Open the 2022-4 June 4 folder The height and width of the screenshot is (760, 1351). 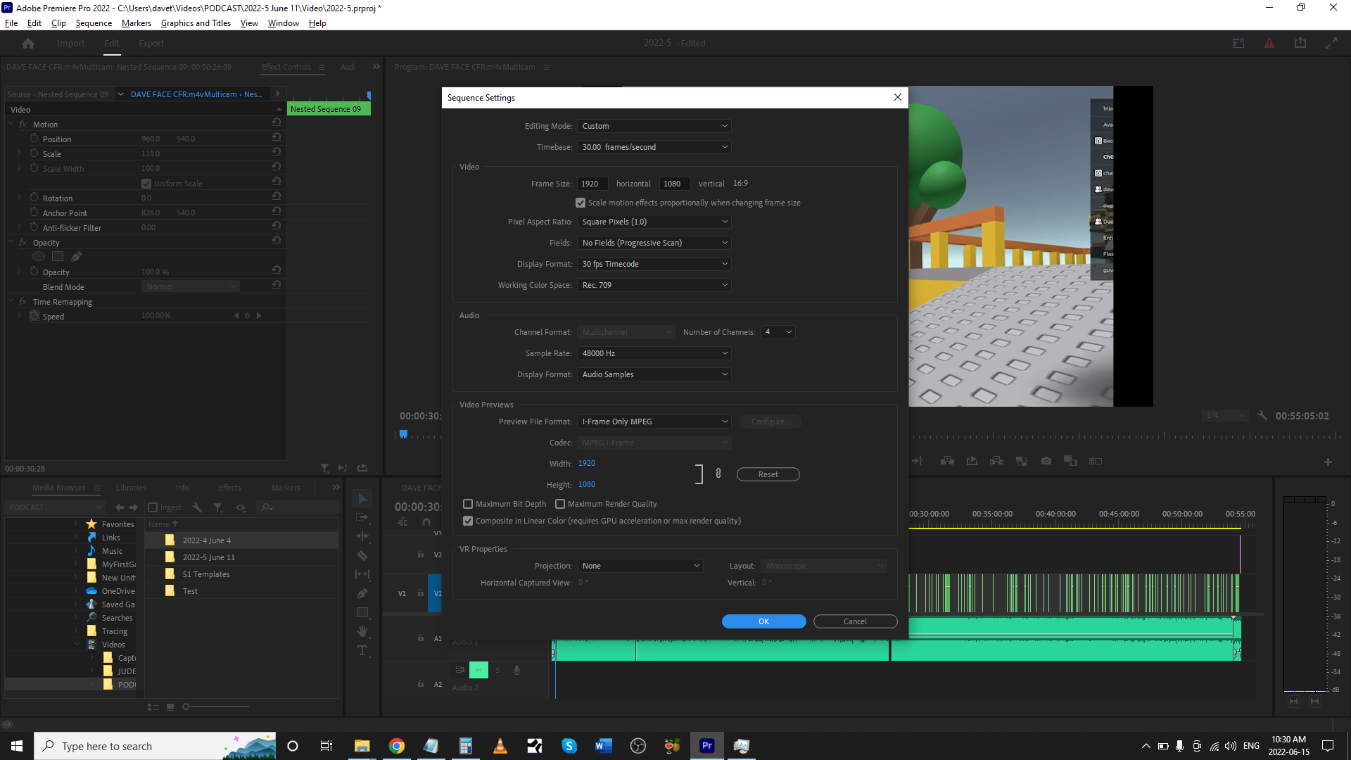click(x=207, y=540)
